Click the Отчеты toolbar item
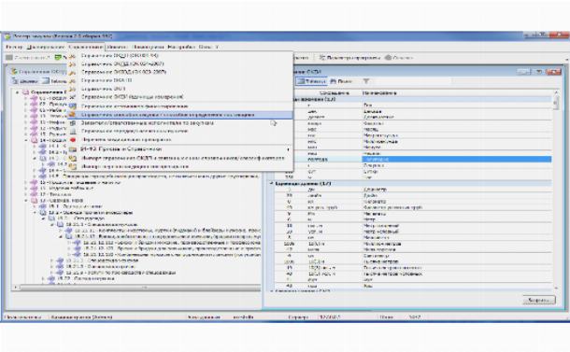 click(x=399, y=57)
